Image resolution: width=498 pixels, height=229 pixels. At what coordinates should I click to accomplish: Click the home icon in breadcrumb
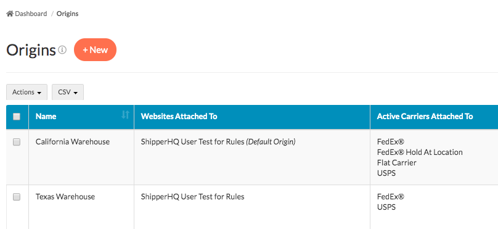point(10,14)
